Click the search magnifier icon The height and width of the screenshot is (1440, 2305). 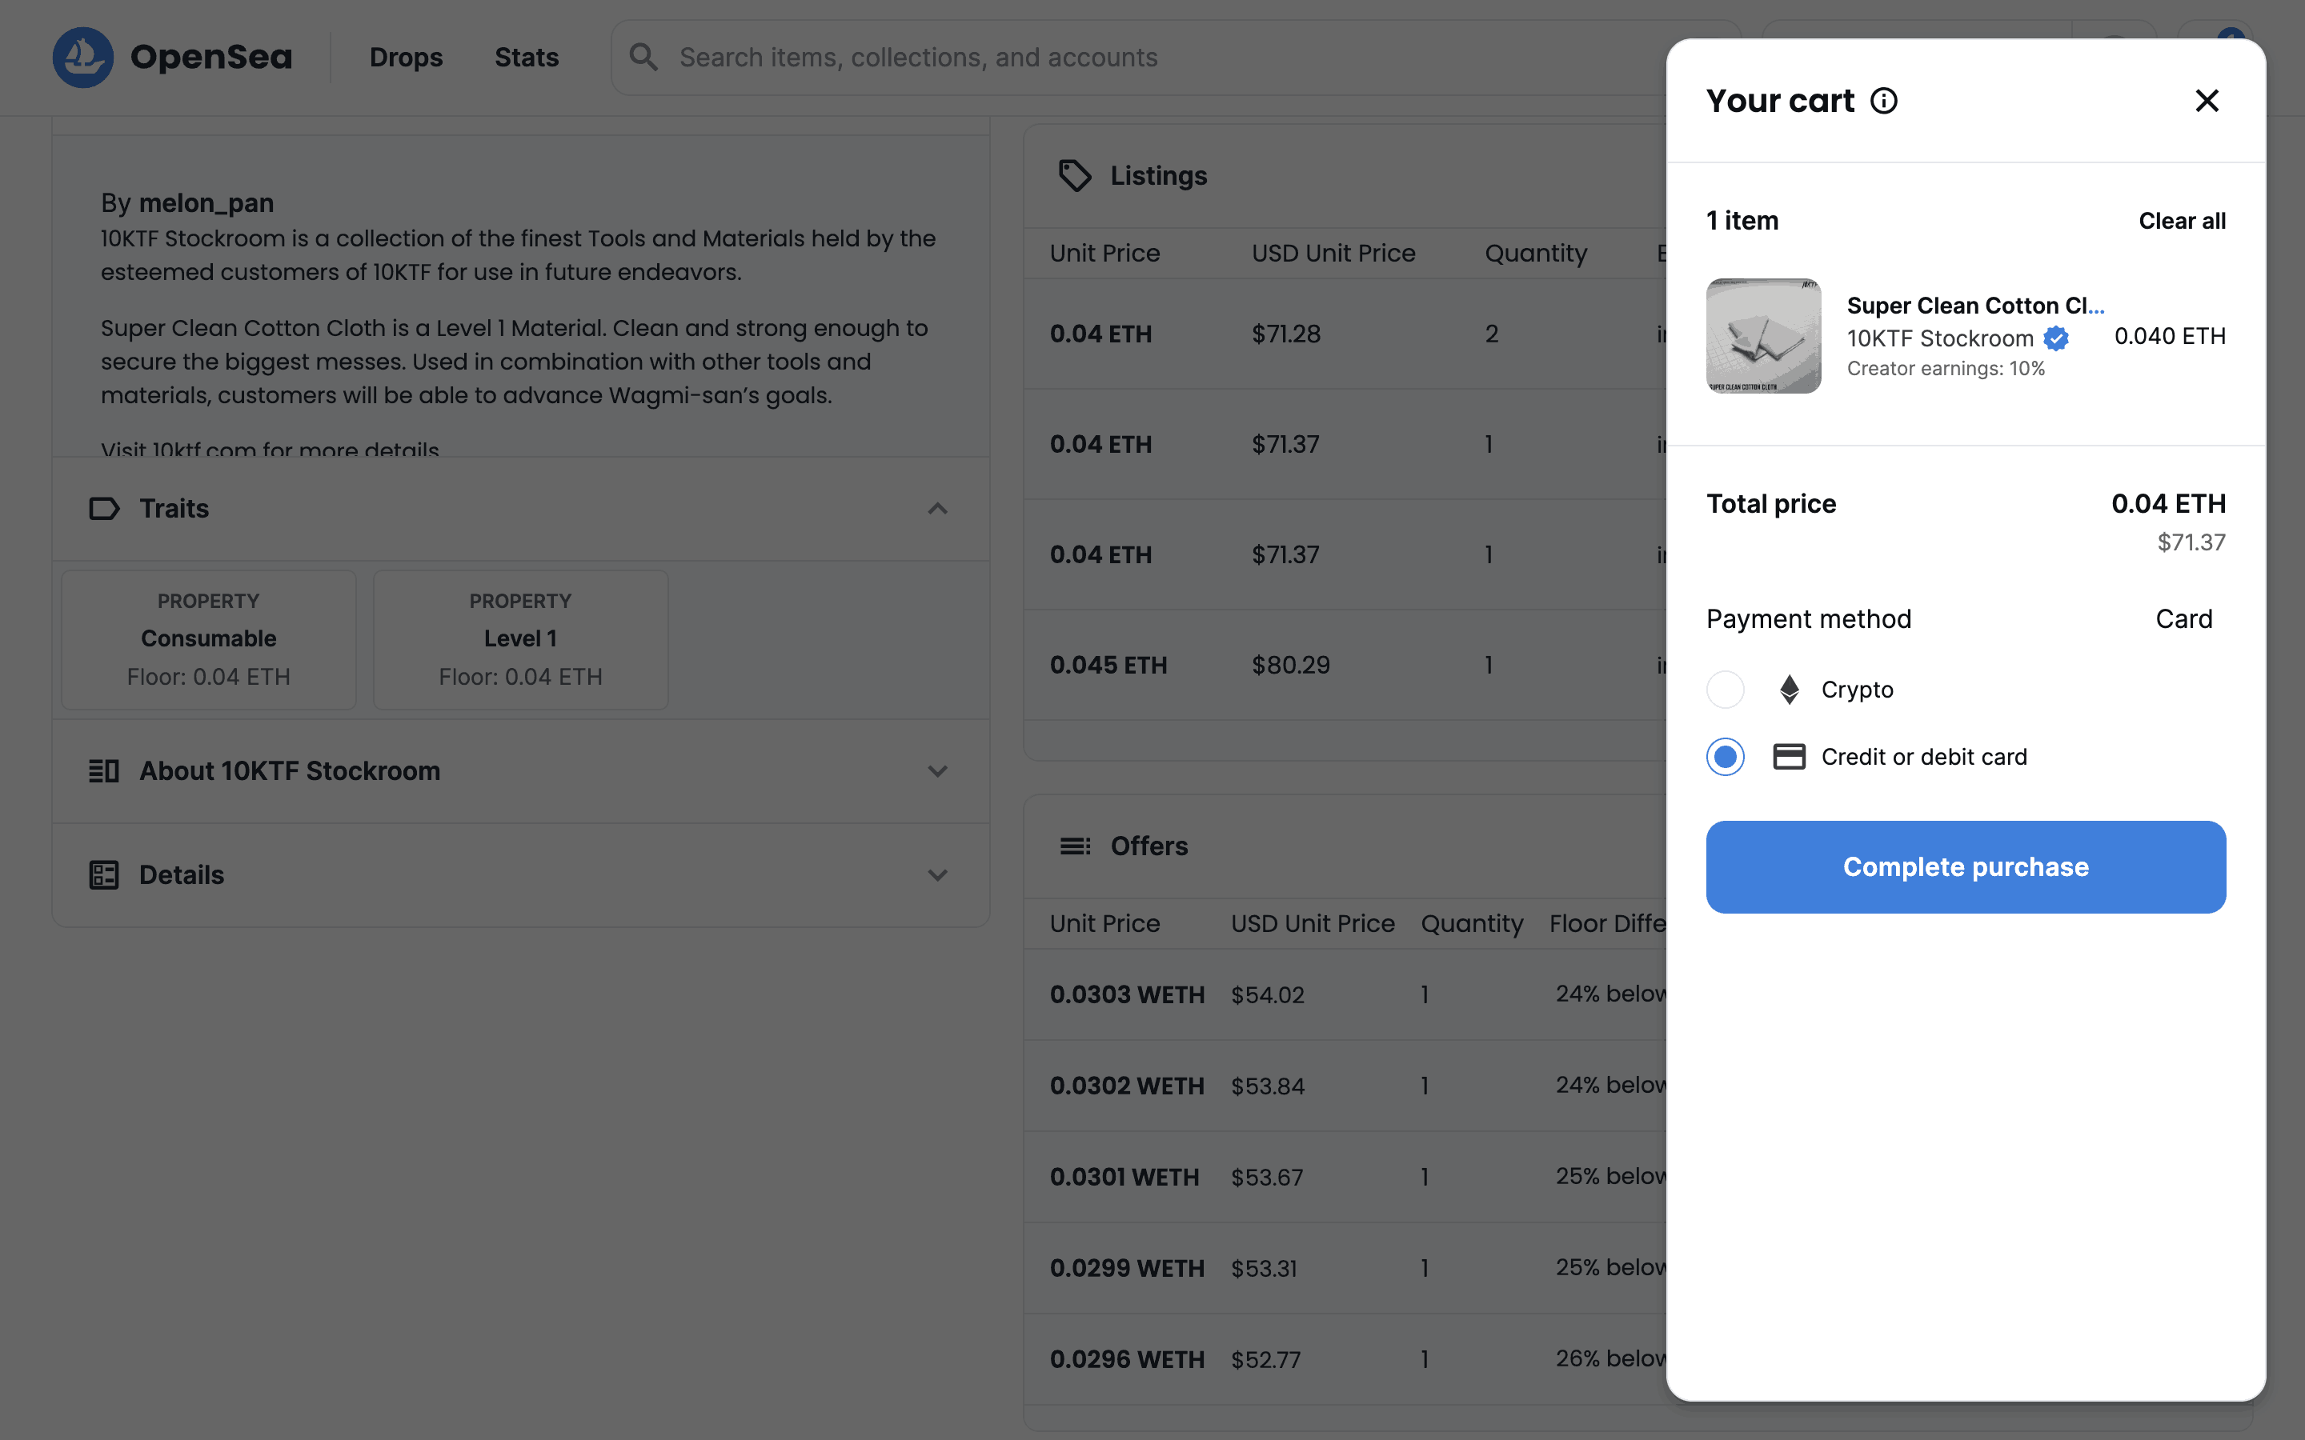pos(643,57)
